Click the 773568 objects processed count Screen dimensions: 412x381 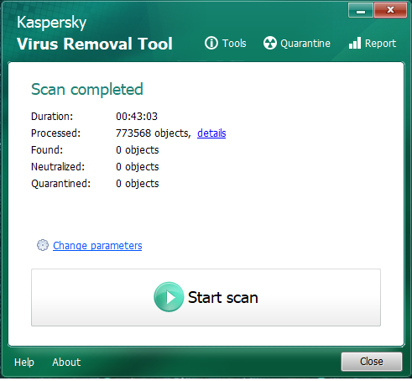coord(153,133)
